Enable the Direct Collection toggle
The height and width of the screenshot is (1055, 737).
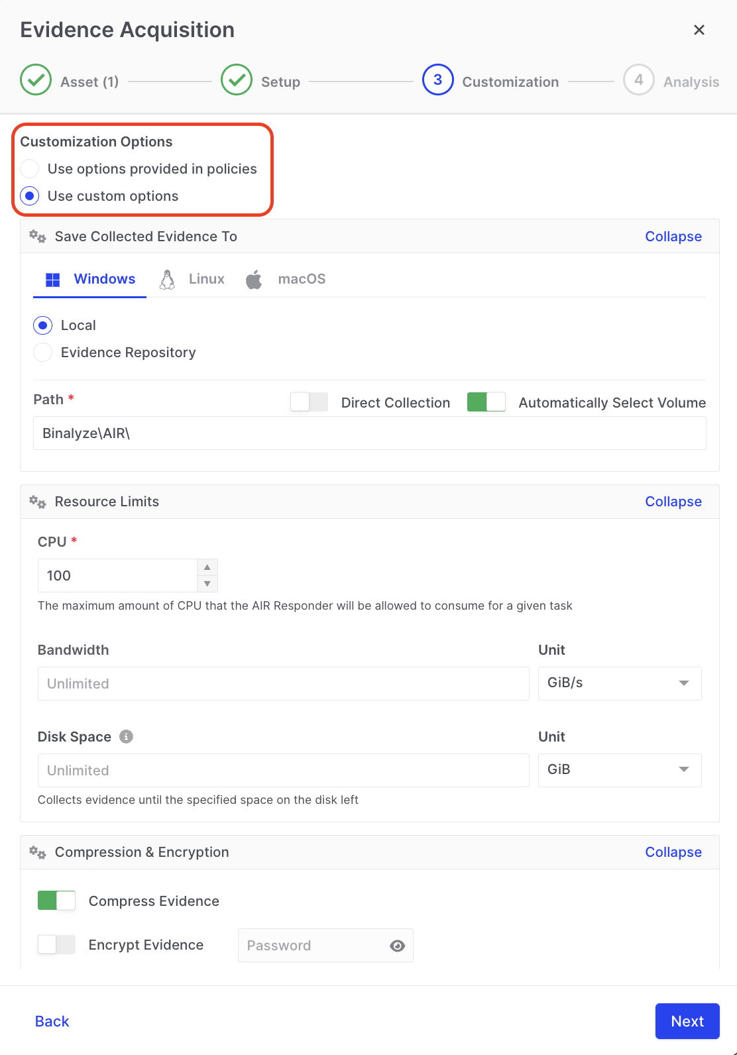(309, 402)
